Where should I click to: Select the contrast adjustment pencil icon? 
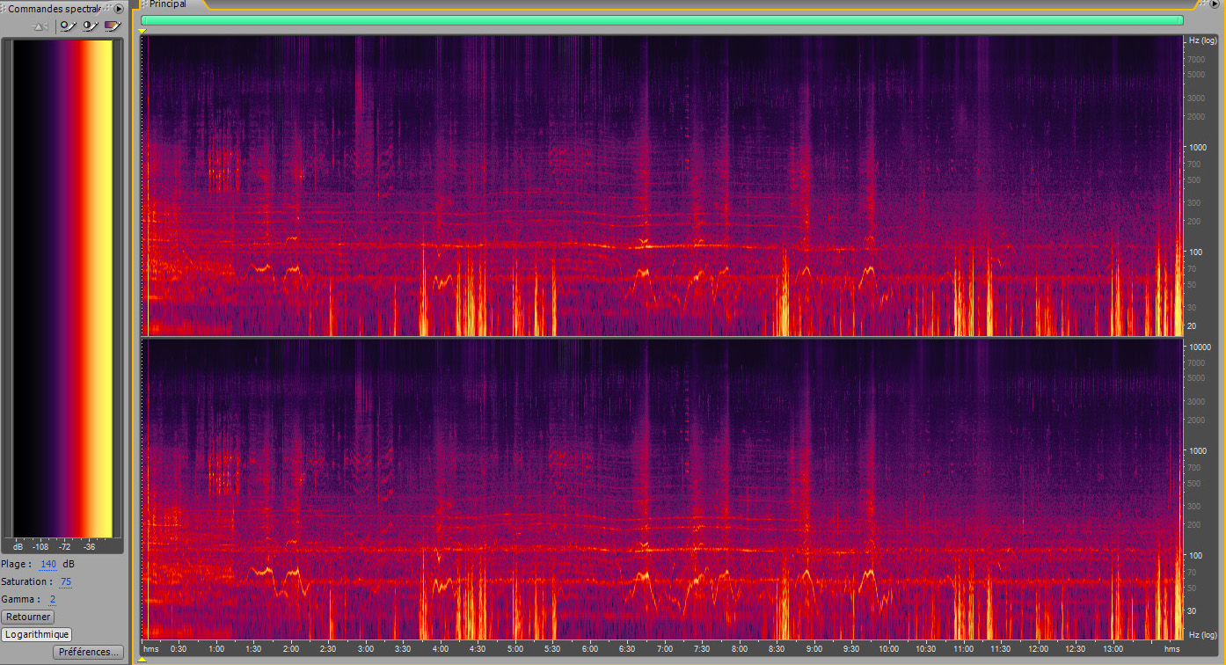[x=89, y=26]
